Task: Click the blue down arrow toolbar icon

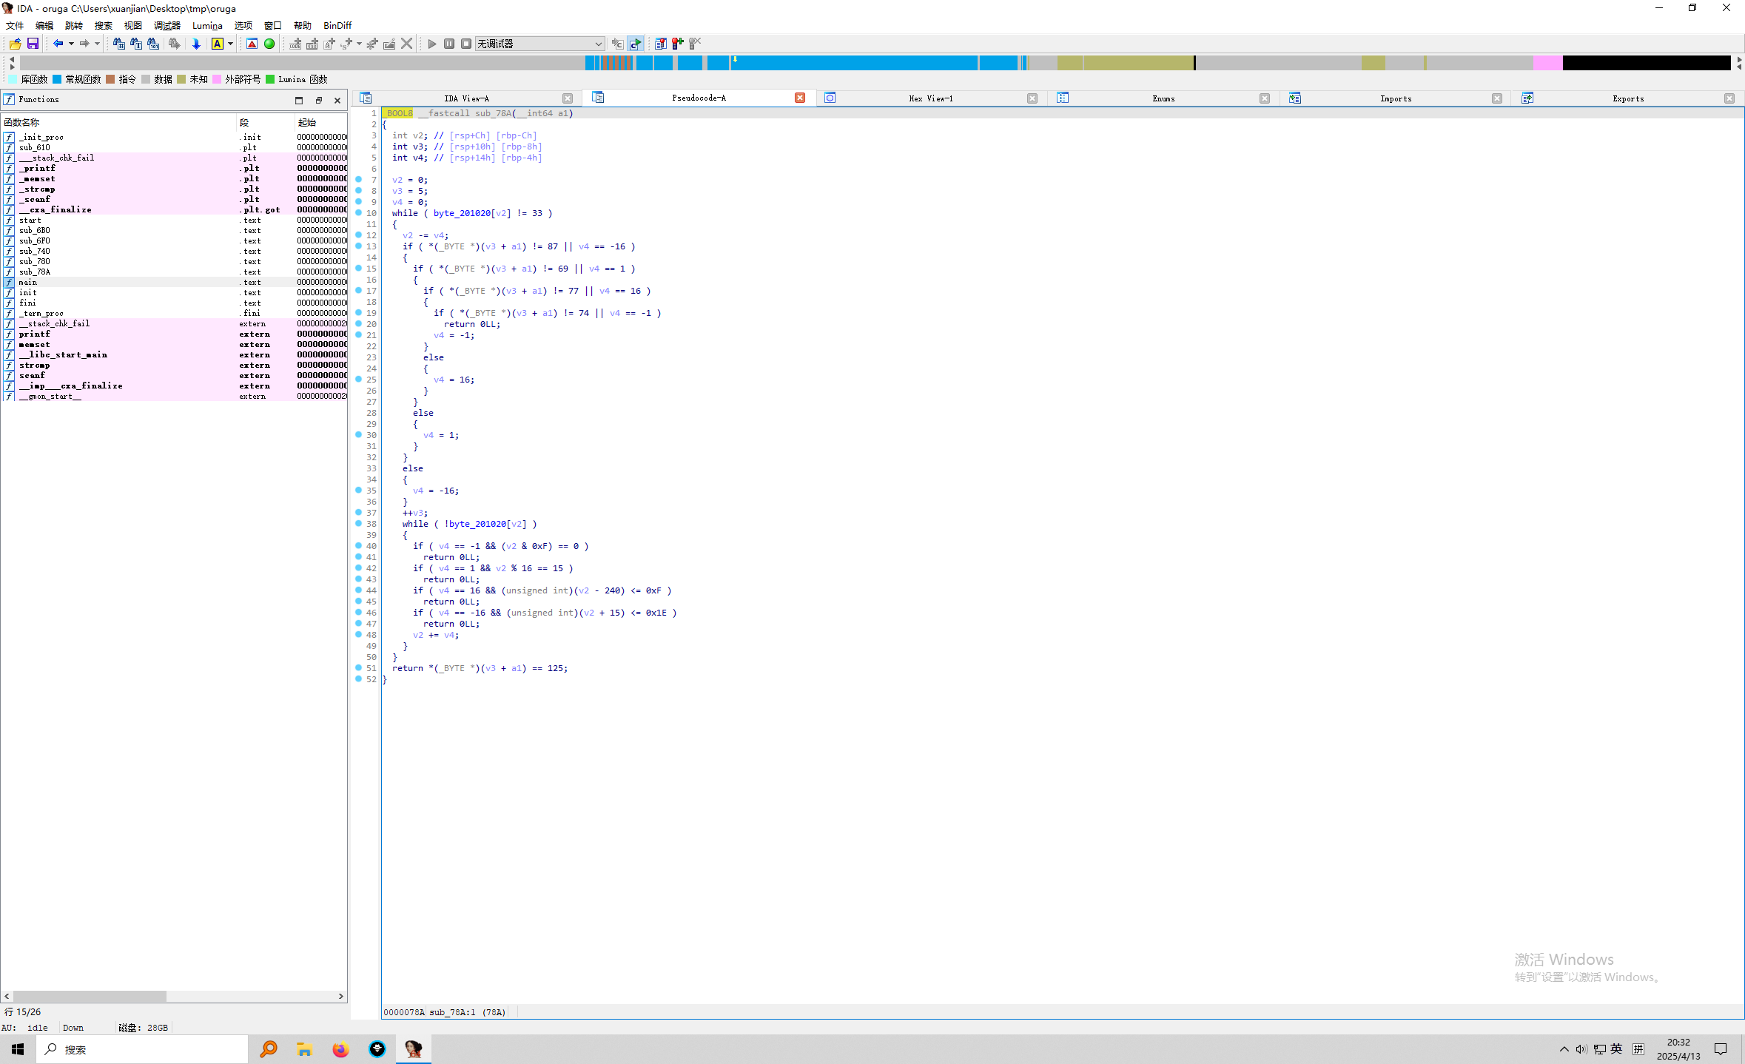Action: [196, 44]
